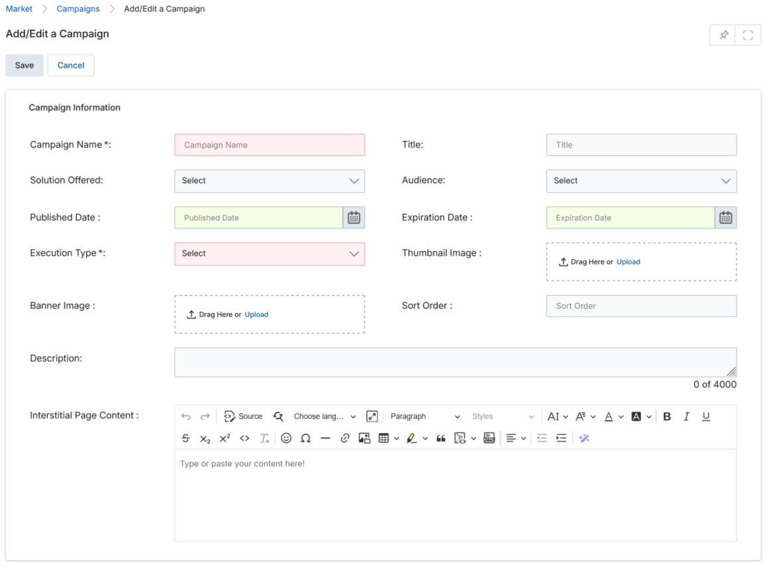Image resolution: width=765 pixels, height=566 pixels.
Task: Open the Execution Type dropdown
Action: (270, 254)
